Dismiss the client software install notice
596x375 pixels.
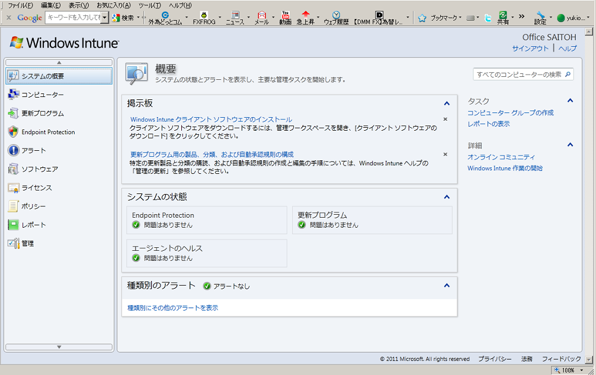(x=445, y=119)
